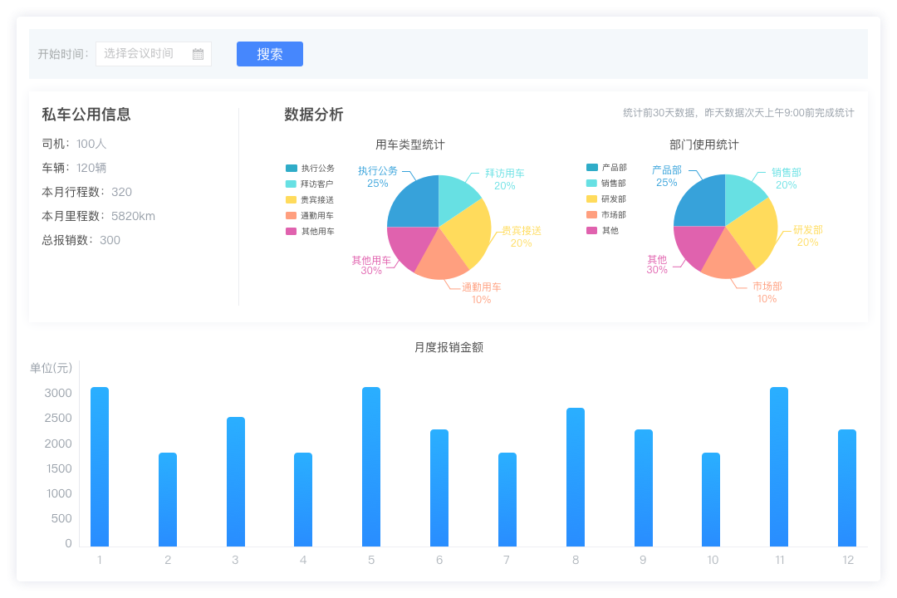Viewport: 897px width, 598px height.
Task: Toggle 研发部 legend entry
Action: coord(606,199)
